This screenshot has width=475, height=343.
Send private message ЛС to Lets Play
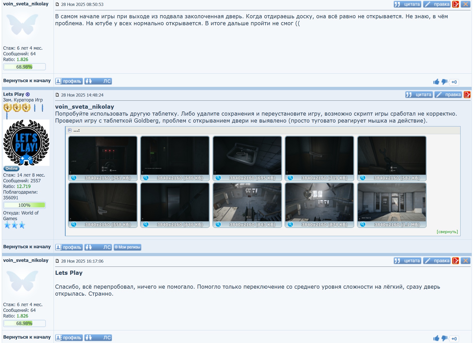click(98, 247)
